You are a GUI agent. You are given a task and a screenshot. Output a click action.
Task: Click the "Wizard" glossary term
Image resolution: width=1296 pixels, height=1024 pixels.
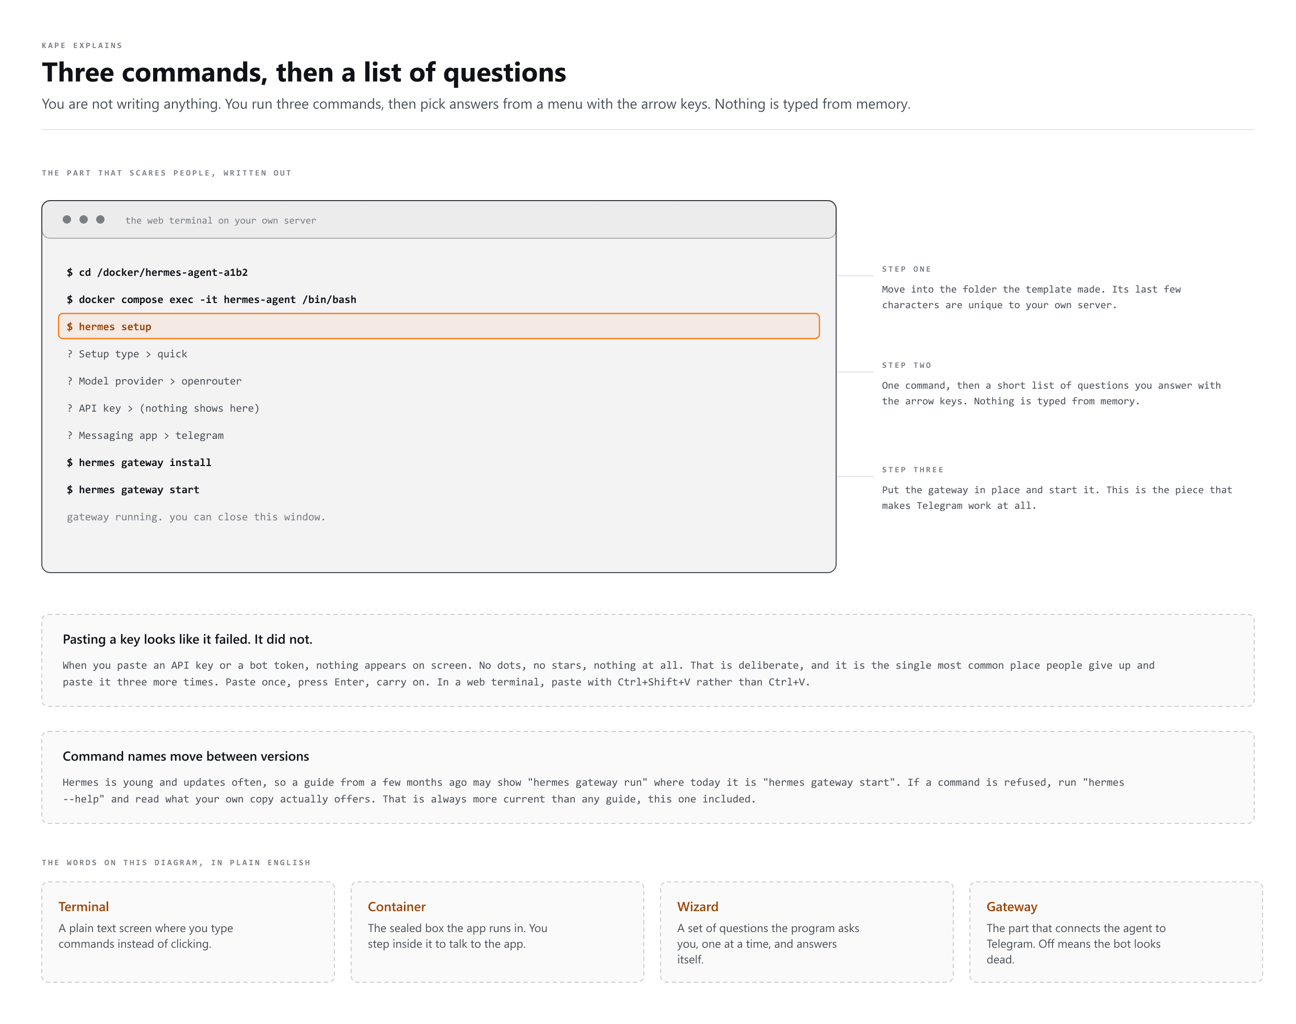pos(698,906)
